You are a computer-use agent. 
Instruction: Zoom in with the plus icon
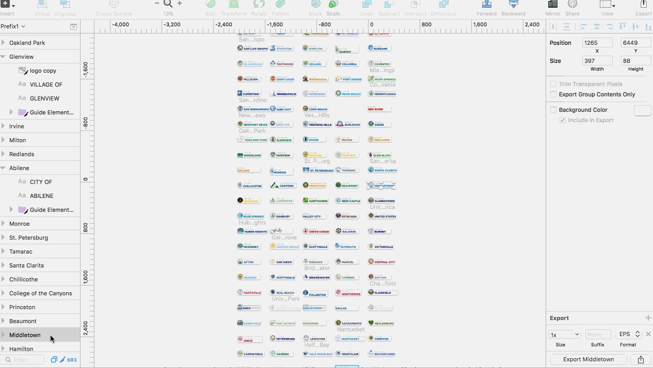180,4
